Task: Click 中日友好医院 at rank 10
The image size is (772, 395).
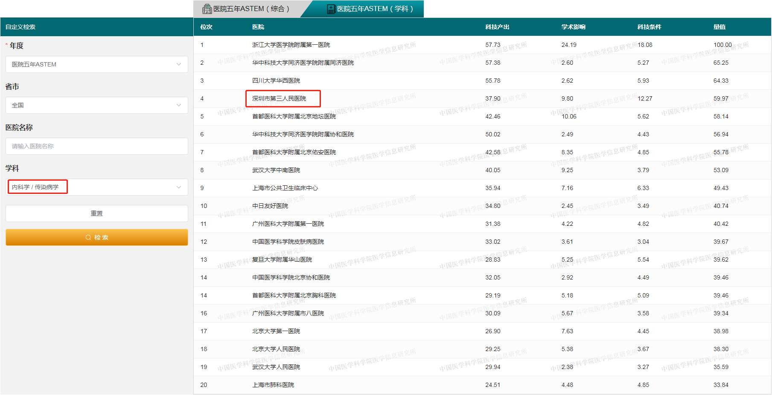Action: [x=269, y=206]
